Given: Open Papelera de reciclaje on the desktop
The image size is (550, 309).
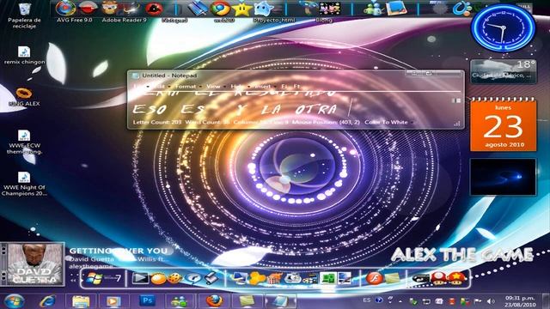Looking at the screenshot, I should pyautogui.click(x=25, y=15).
